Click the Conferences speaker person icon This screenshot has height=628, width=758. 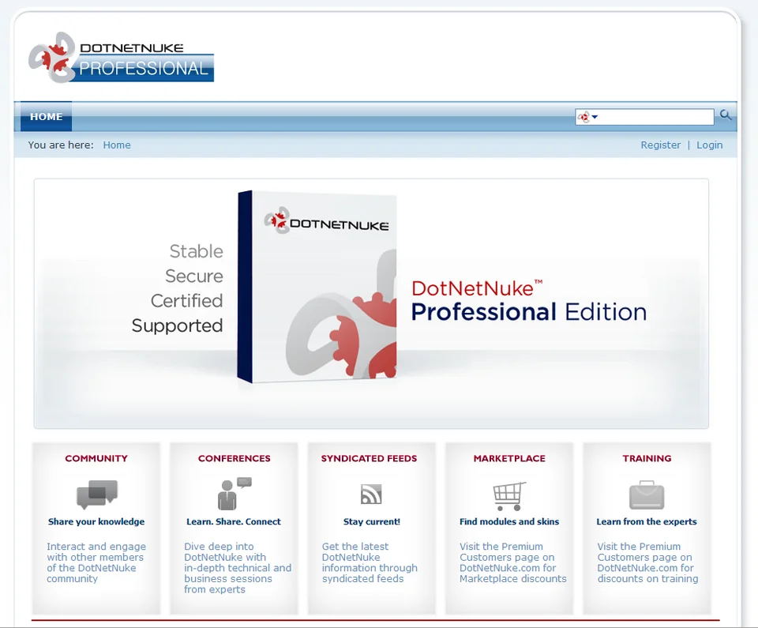(235, 494)
